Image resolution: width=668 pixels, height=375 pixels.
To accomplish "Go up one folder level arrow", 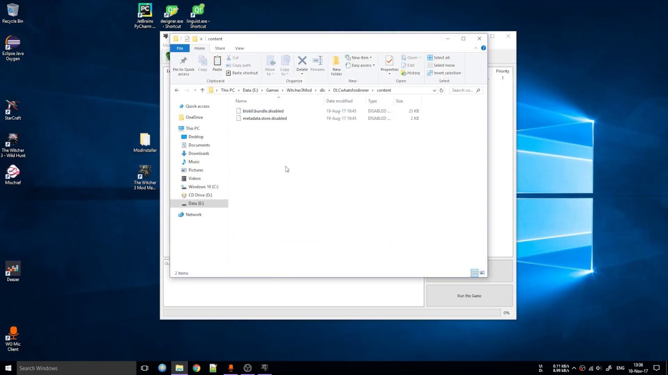I will (x=202, y=90).
